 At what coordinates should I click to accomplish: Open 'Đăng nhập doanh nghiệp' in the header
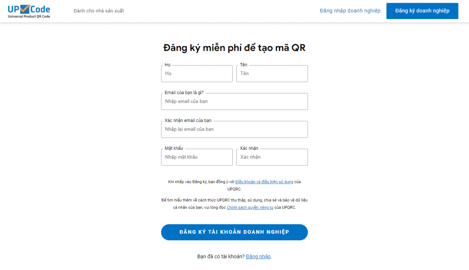tap(350, 10)
